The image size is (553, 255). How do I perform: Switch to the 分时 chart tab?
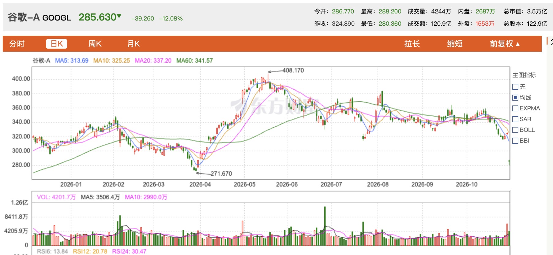coord(17,44)
